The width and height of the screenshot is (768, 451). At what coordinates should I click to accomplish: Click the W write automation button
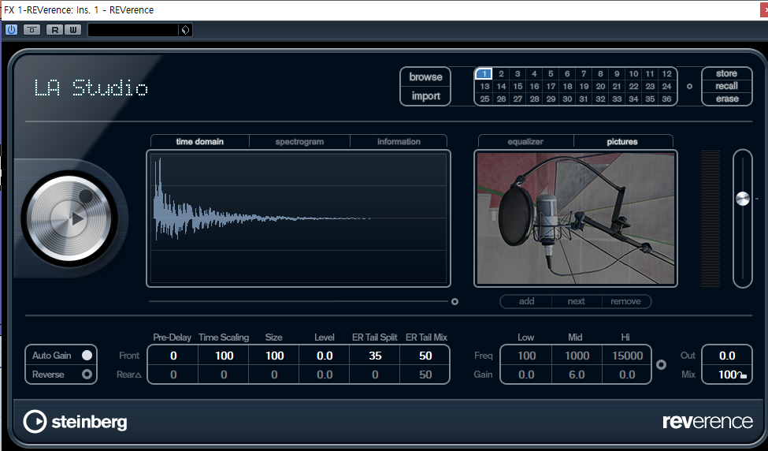tap(73, 30)
